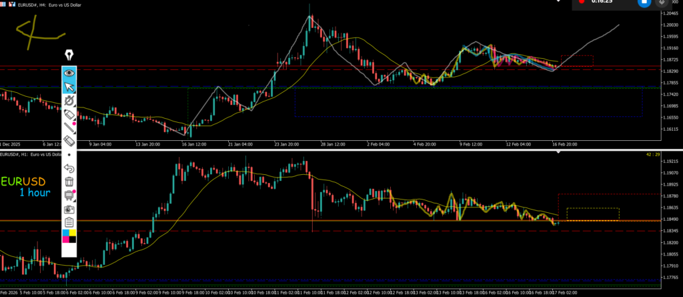Open the CMYK color palette swatch

coord(69,236)
